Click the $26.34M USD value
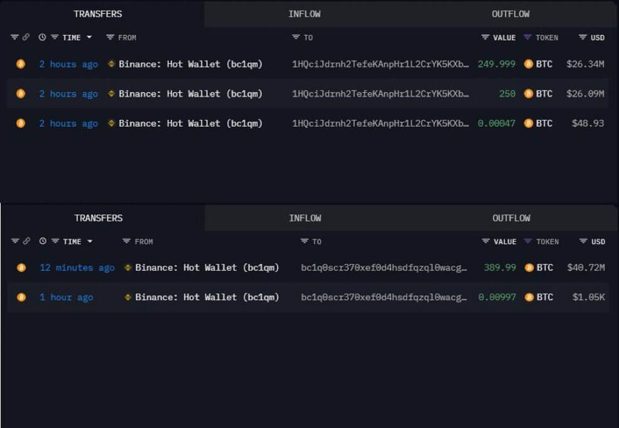The image size is (619, 428). pos(585,64)
